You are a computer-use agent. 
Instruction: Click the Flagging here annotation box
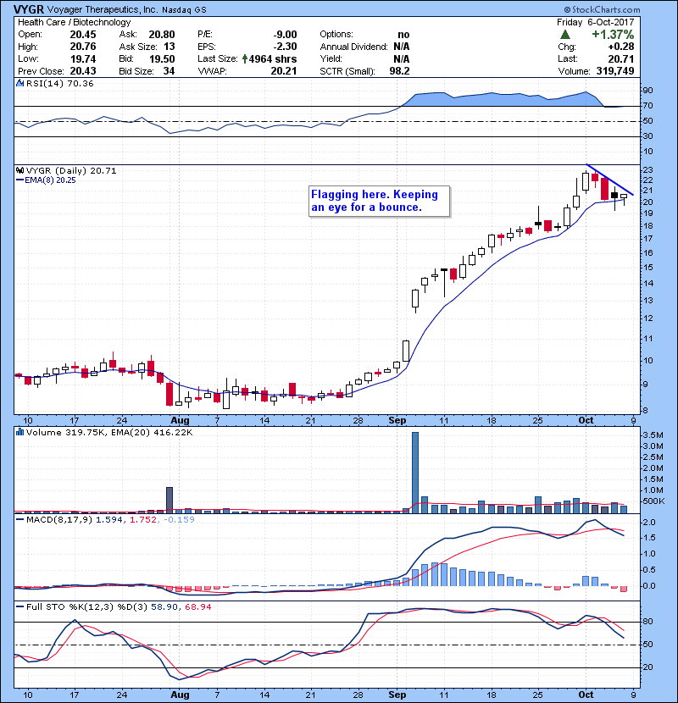pyautogui.click(x=379, y=201)
